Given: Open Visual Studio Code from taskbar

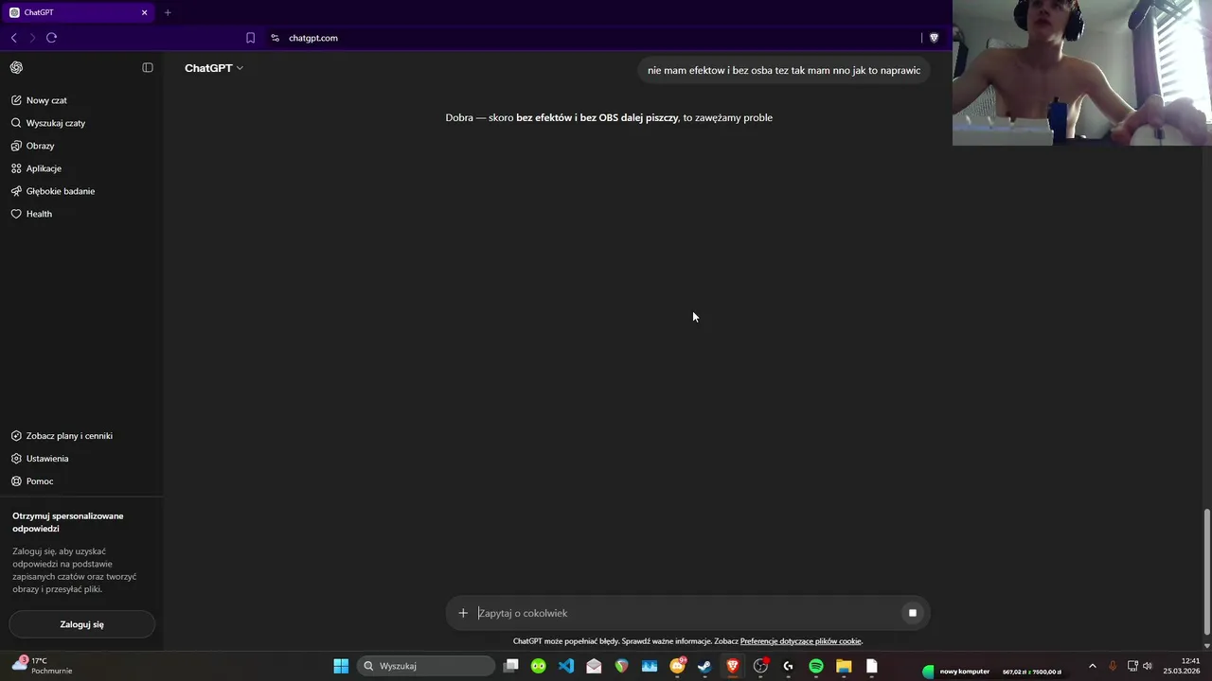Looking at the screenshot, I should pyautogui.click(x=566, y=666).
